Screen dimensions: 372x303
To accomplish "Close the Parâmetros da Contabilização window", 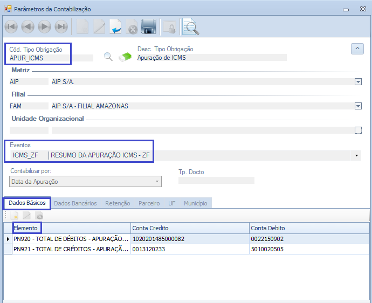I will [x=363, y=9].
